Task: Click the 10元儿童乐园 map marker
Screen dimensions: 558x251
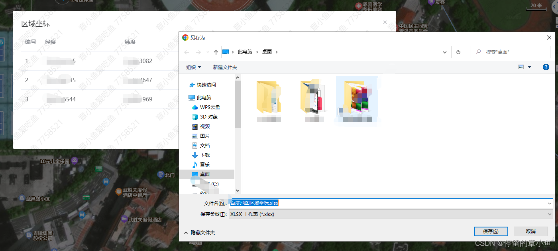Action: click(74, 161)
